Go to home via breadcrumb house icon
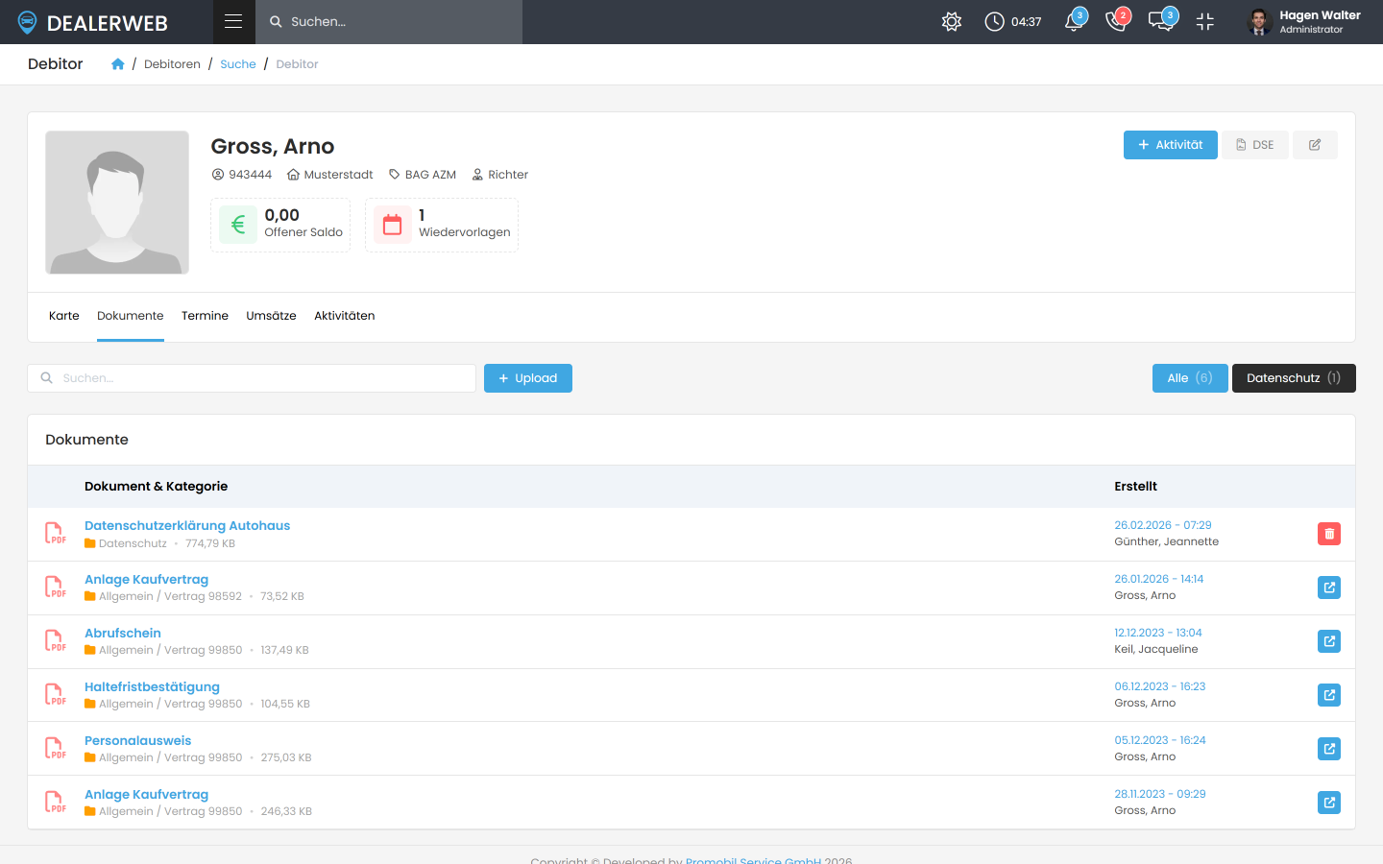Screen dimensions: 1383x864 pos(118,64)
